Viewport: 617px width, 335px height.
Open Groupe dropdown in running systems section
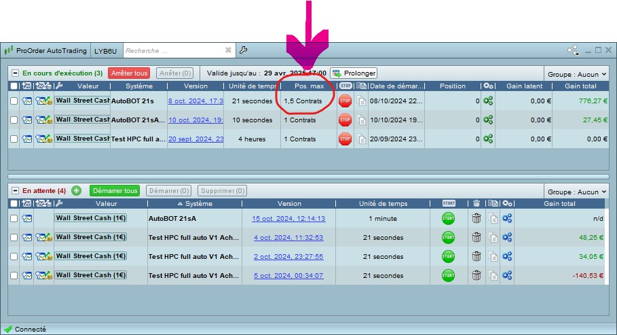click(577, 74)
